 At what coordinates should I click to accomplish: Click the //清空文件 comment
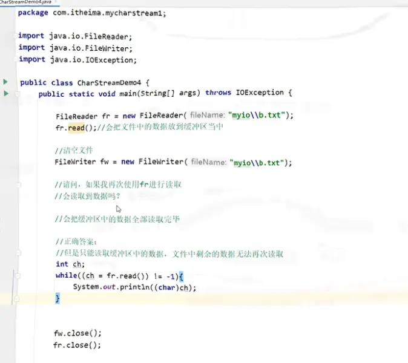coord(74,150)
